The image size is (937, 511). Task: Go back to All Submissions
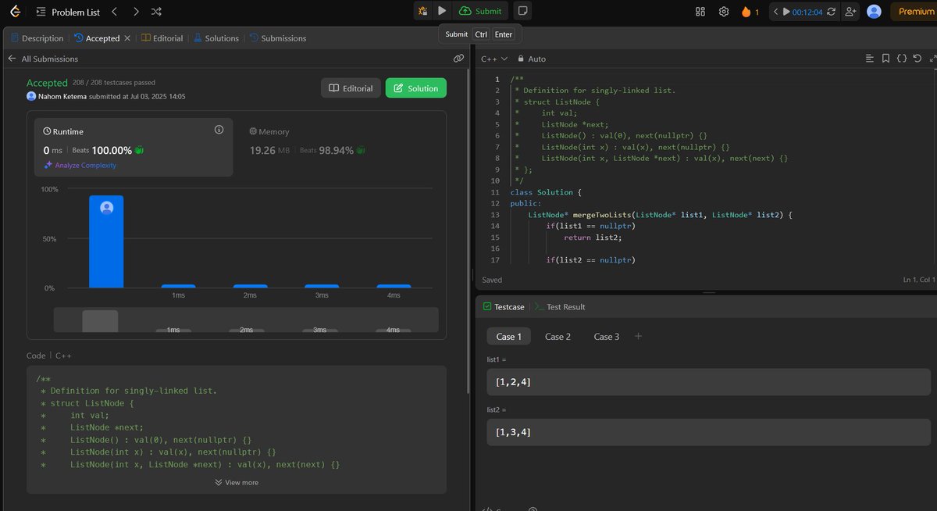tap(43, 59)
